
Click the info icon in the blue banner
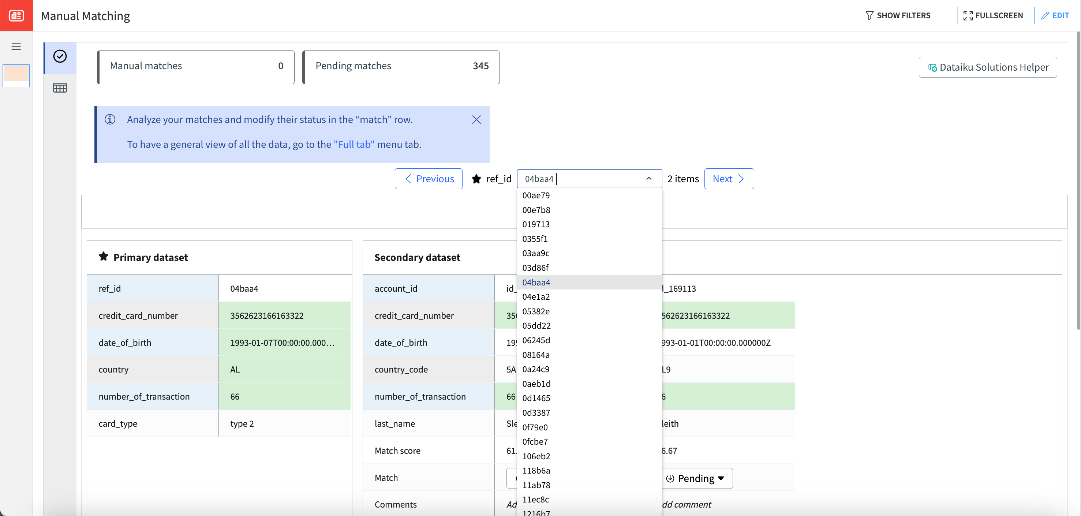(x=109, y=120)
